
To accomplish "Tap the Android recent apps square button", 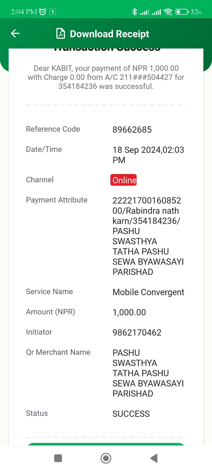I will (58, 458).
